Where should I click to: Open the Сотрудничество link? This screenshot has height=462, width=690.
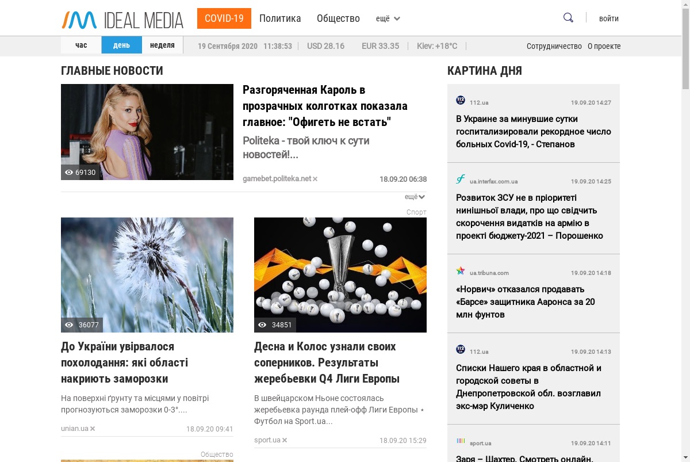pyautogui.click(x=554, y=46)
